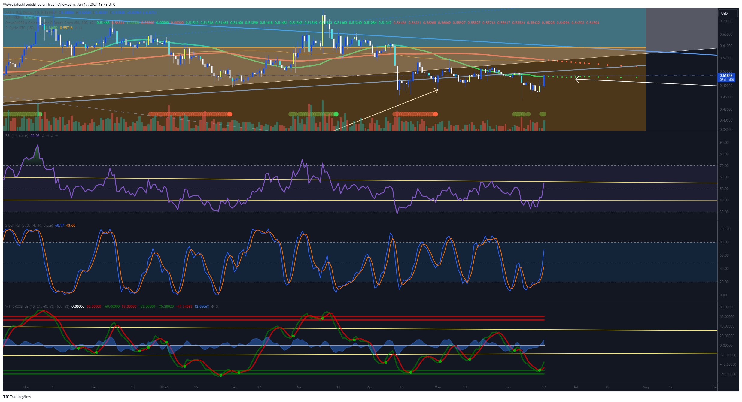Click the RSI (14, close) legend
This screenshot has width=742, height=402.
17,136
